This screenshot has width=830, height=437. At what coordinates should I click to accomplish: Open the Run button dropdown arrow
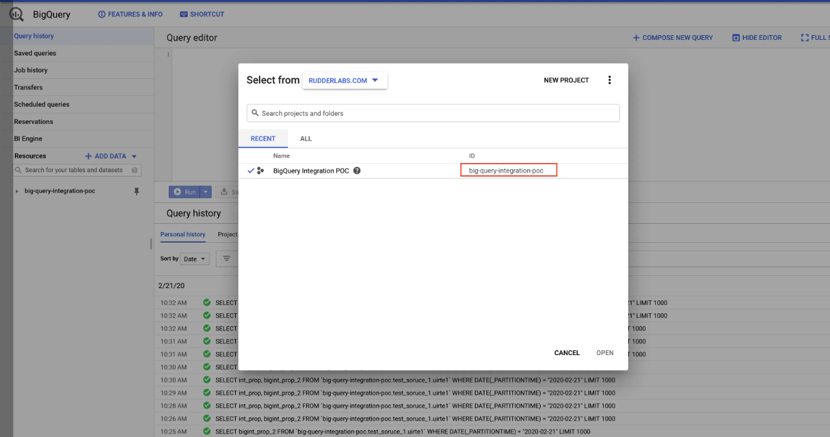coord(206,192)
